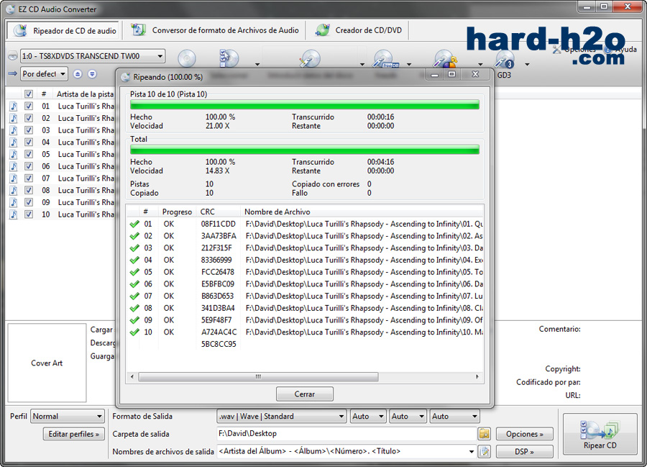Click the select-tracks disc icon with checkmarks
Screen dimensions: 647x467
coord(229,58)
